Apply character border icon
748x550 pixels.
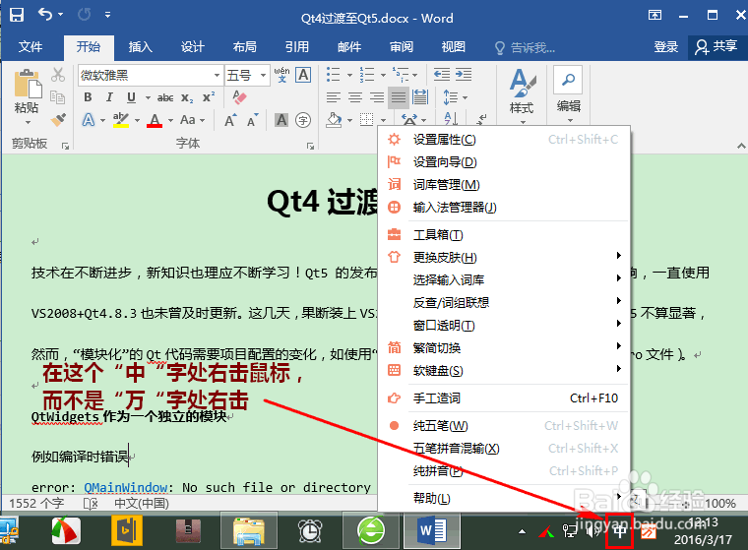pos(303,75)
